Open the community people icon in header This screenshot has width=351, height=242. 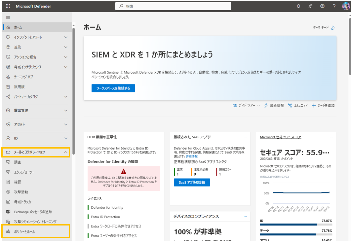(310, 6)
